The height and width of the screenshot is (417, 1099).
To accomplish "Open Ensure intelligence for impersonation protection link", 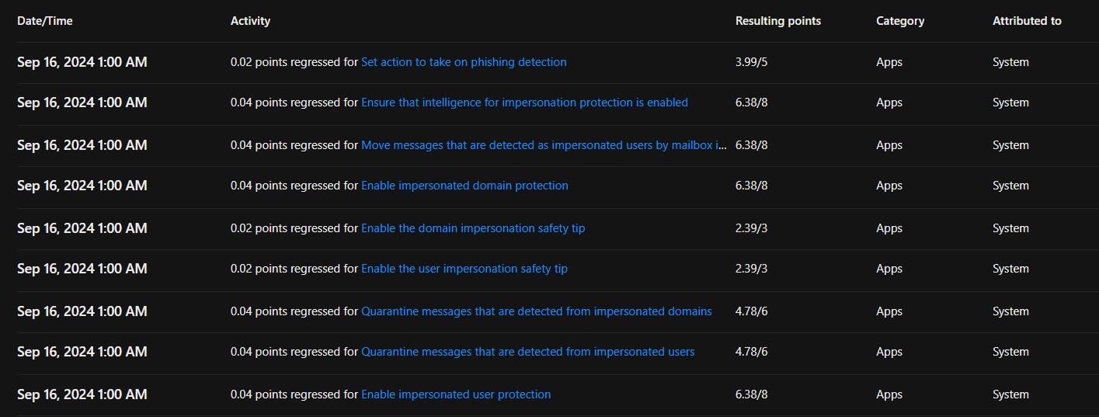I will (x=524, y=103).
